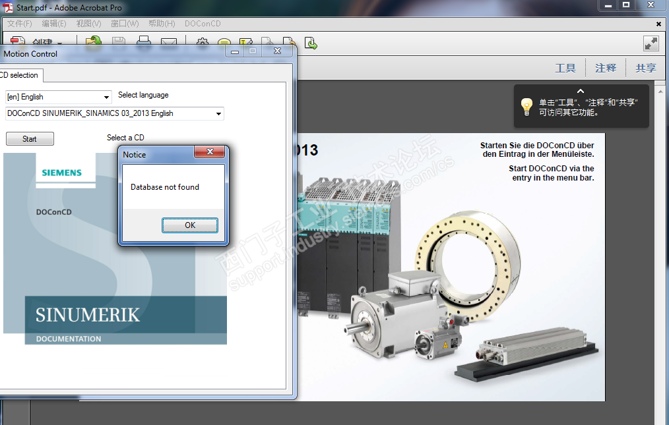The width and height of the screenshot is (669, 425).
Task: Click the DOConCD label under SIEMENS logo
Action: pos(53,212)
